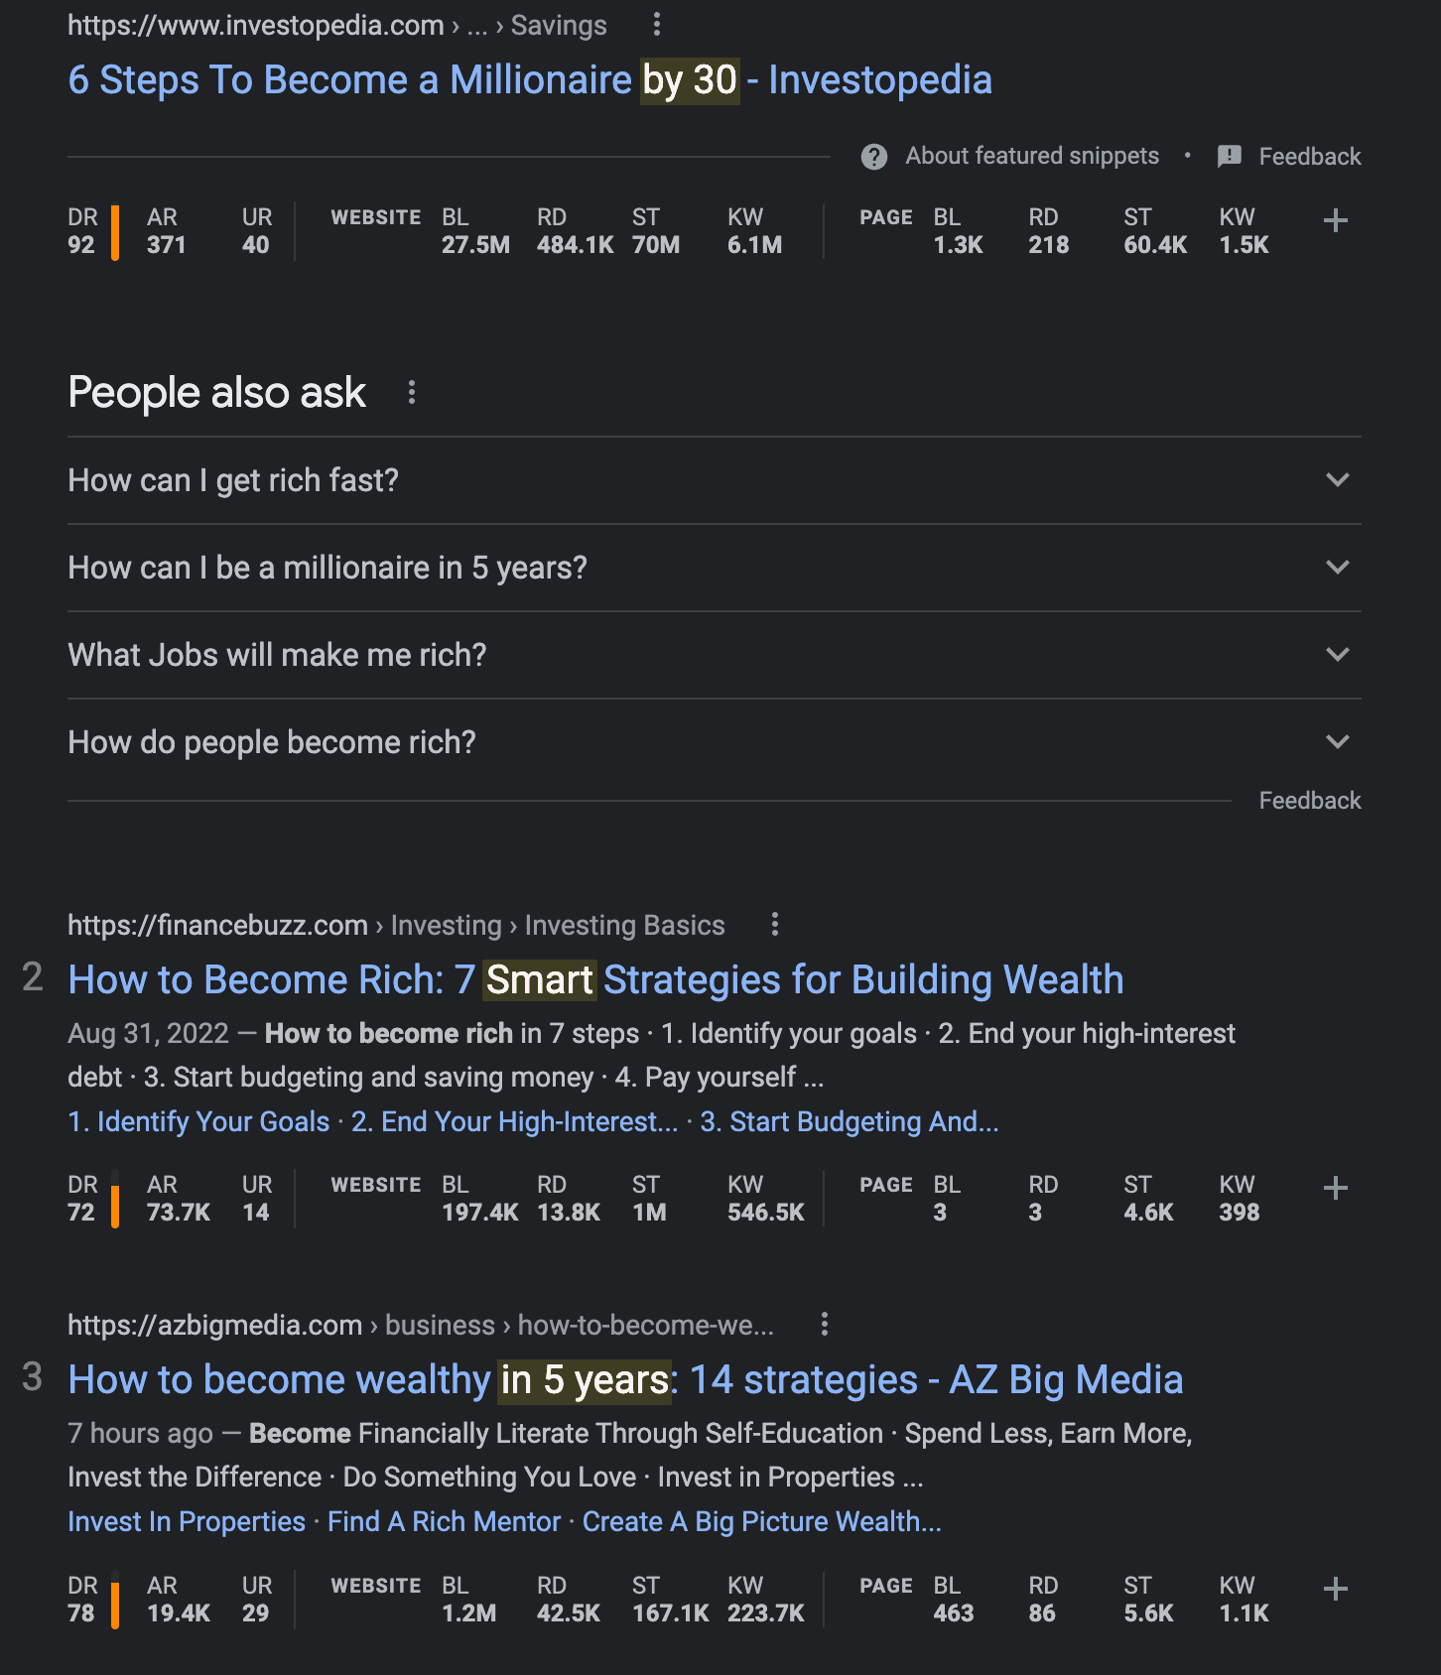Viewport: 1441px width, 1675px height.
Task: Click the Savings breadcrumb in Investopedia URL
Action: (558, 25)
